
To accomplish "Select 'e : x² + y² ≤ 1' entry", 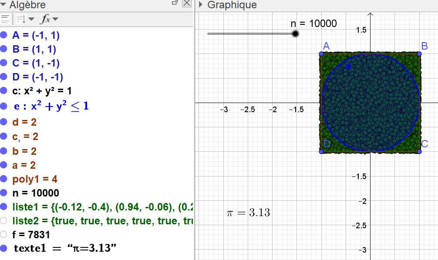I will point(51,106).
